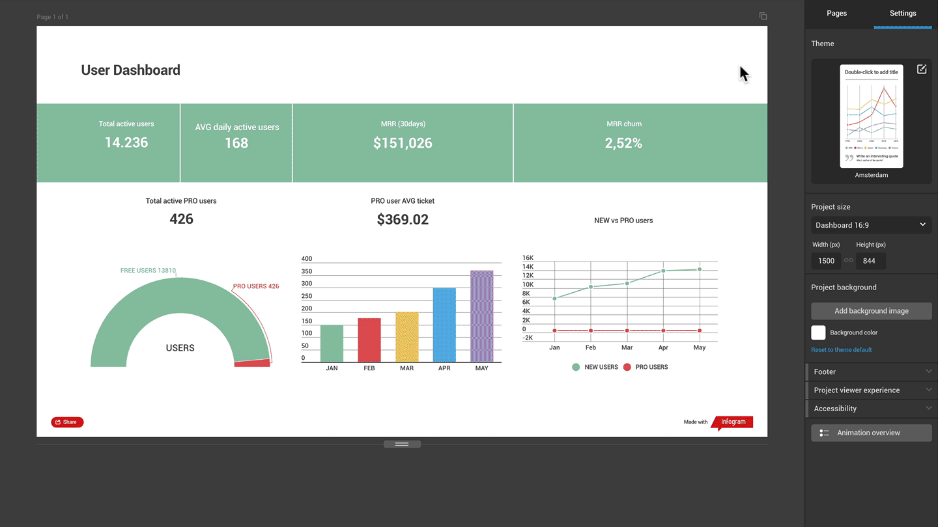
Task: Expand the Project viewer experience section
Action: tap(872, 390)
